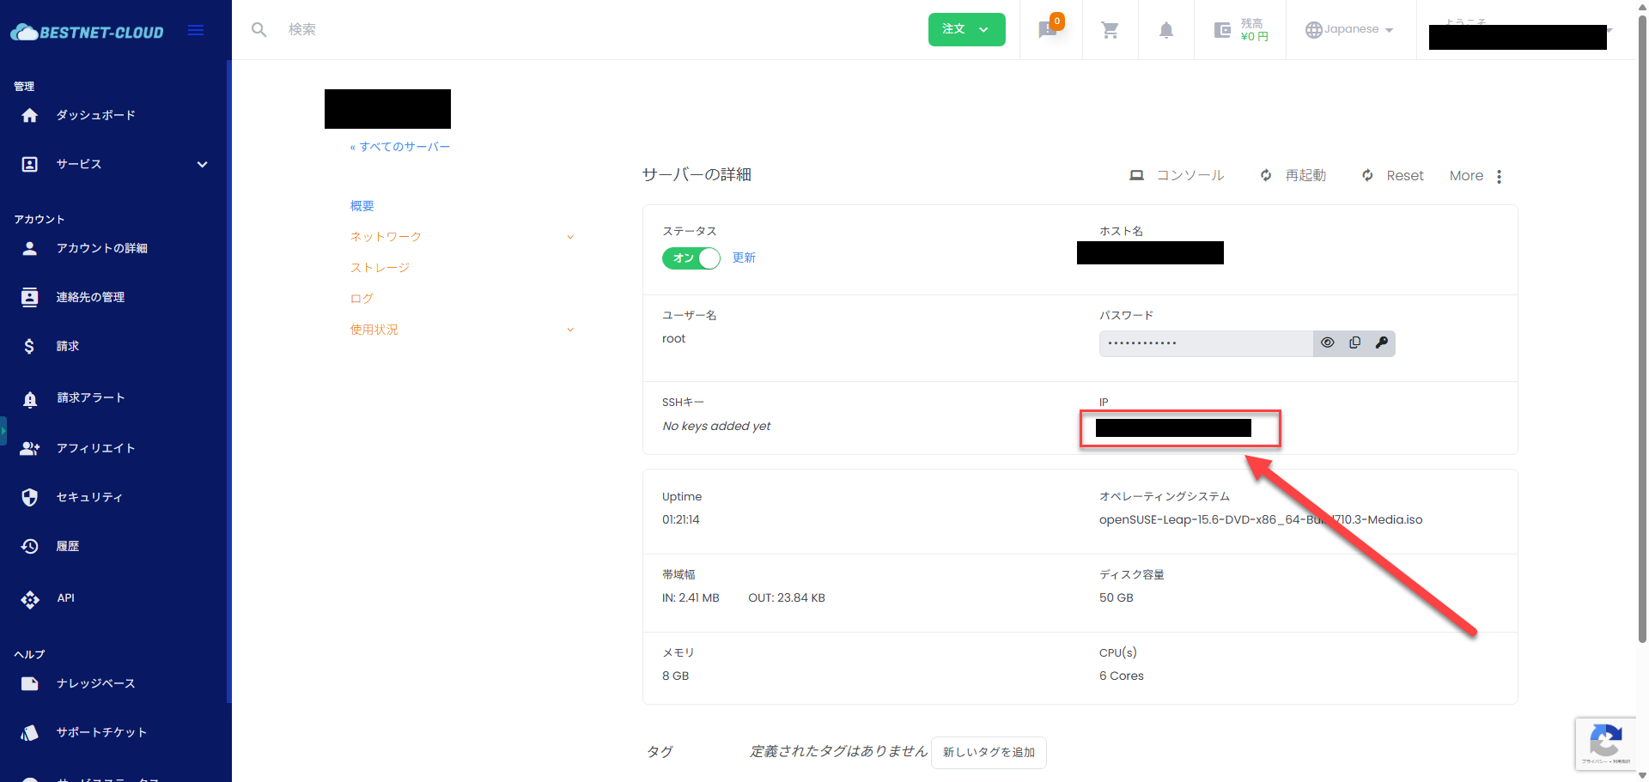Click the 新しいタグを追加 button

[x=989, y=752]
